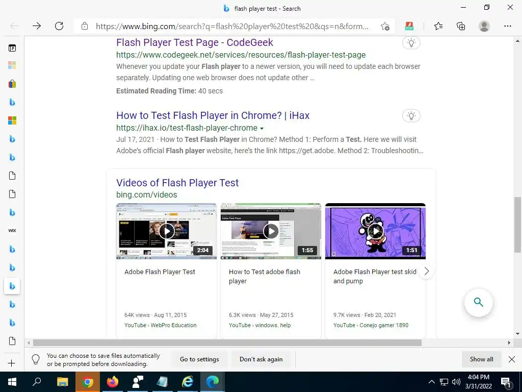Open Flash Player Test Page - CodeGeek link
The image size is (522, 392).
(194, 42)
